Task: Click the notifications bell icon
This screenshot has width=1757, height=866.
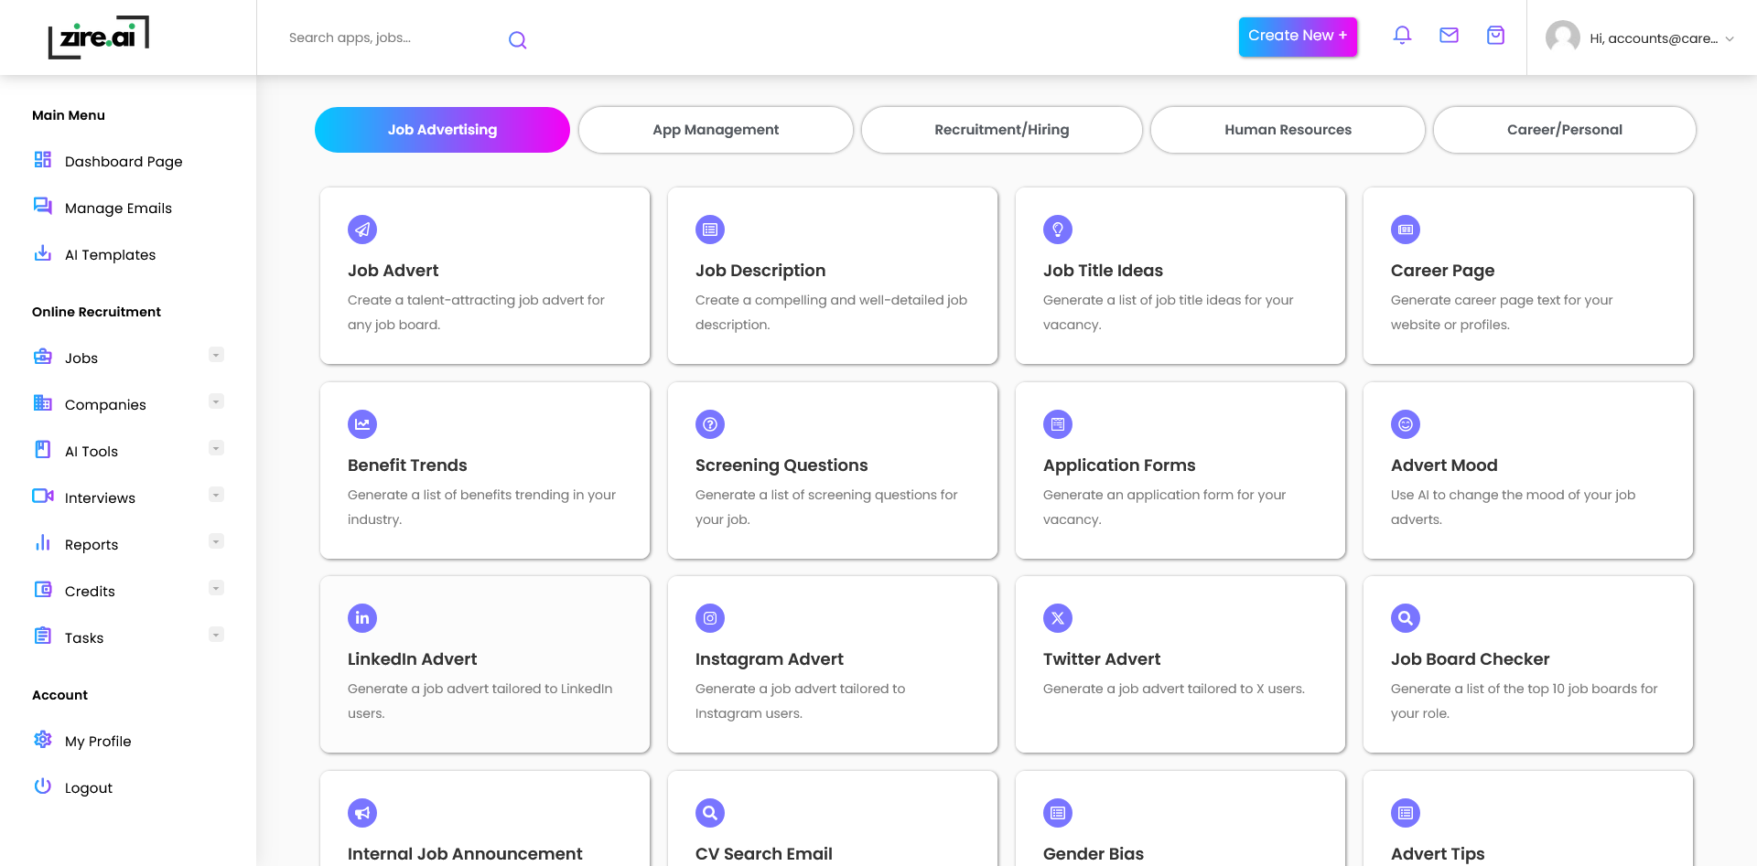Action: click(x=1402, y=36)
